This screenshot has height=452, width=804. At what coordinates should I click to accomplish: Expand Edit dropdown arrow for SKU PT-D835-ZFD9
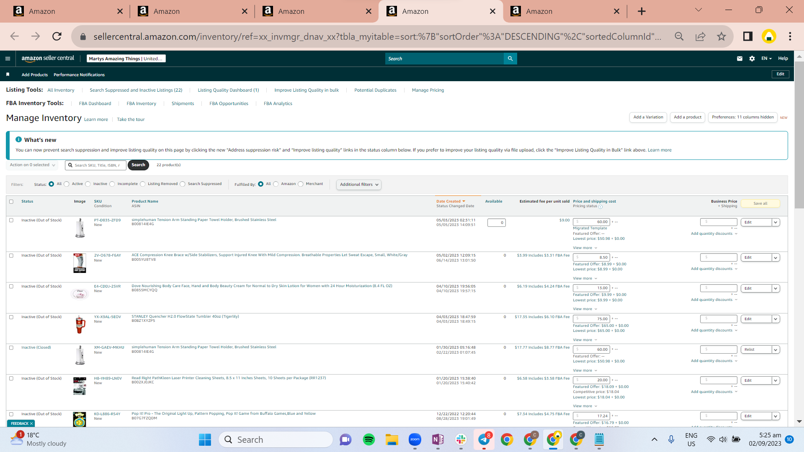pyautogui.click(x=776, y=222)
